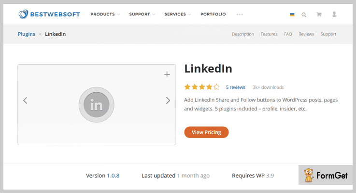Viewport: 356px width, 193px height.
Task: Click the LinkedIn page title
Action: pyautogui.click(x=208, y=69)
